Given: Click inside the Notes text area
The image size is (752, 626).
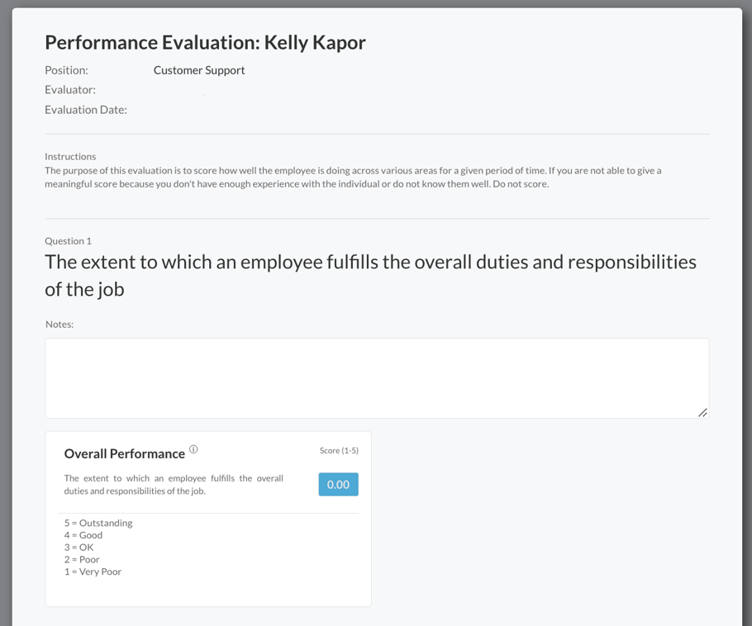Looking at the screenshot, I should (377, 377).
